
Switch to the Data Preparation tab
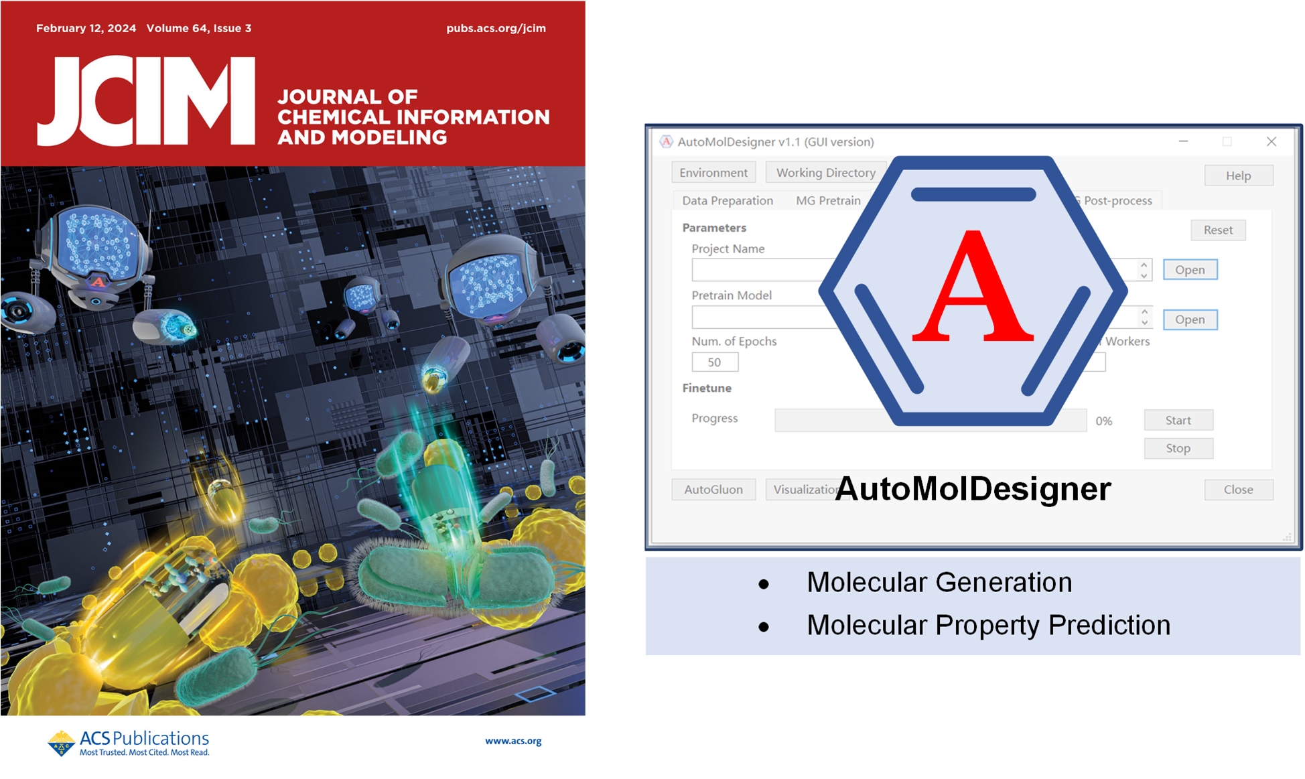tap(727, 200)
